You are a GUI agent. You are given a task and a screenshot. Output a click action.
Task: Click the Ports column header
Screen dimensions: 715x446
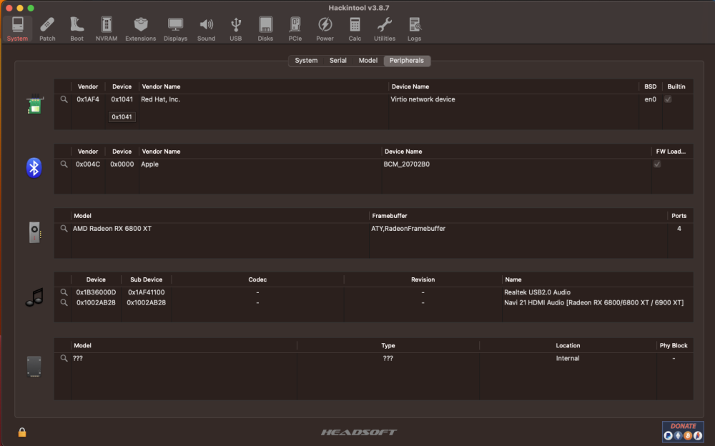pos(679,216)
